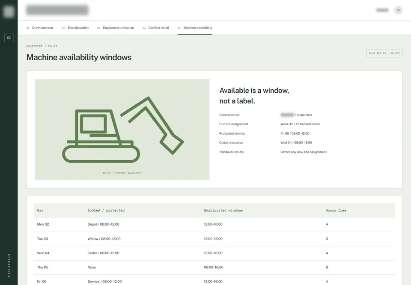Go to the Conflict detail tab
The height and width of the screenshot is (285, 411).
156,28
